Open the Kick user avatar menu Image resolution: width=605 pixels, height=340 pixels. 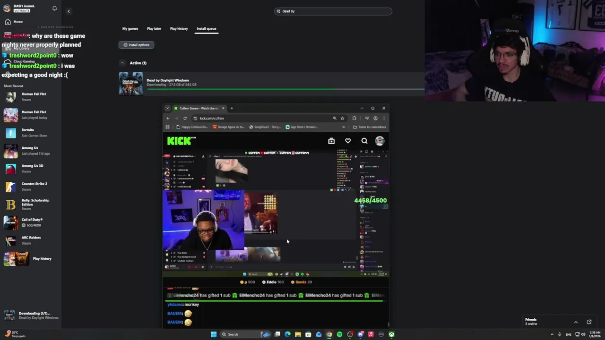380,141
